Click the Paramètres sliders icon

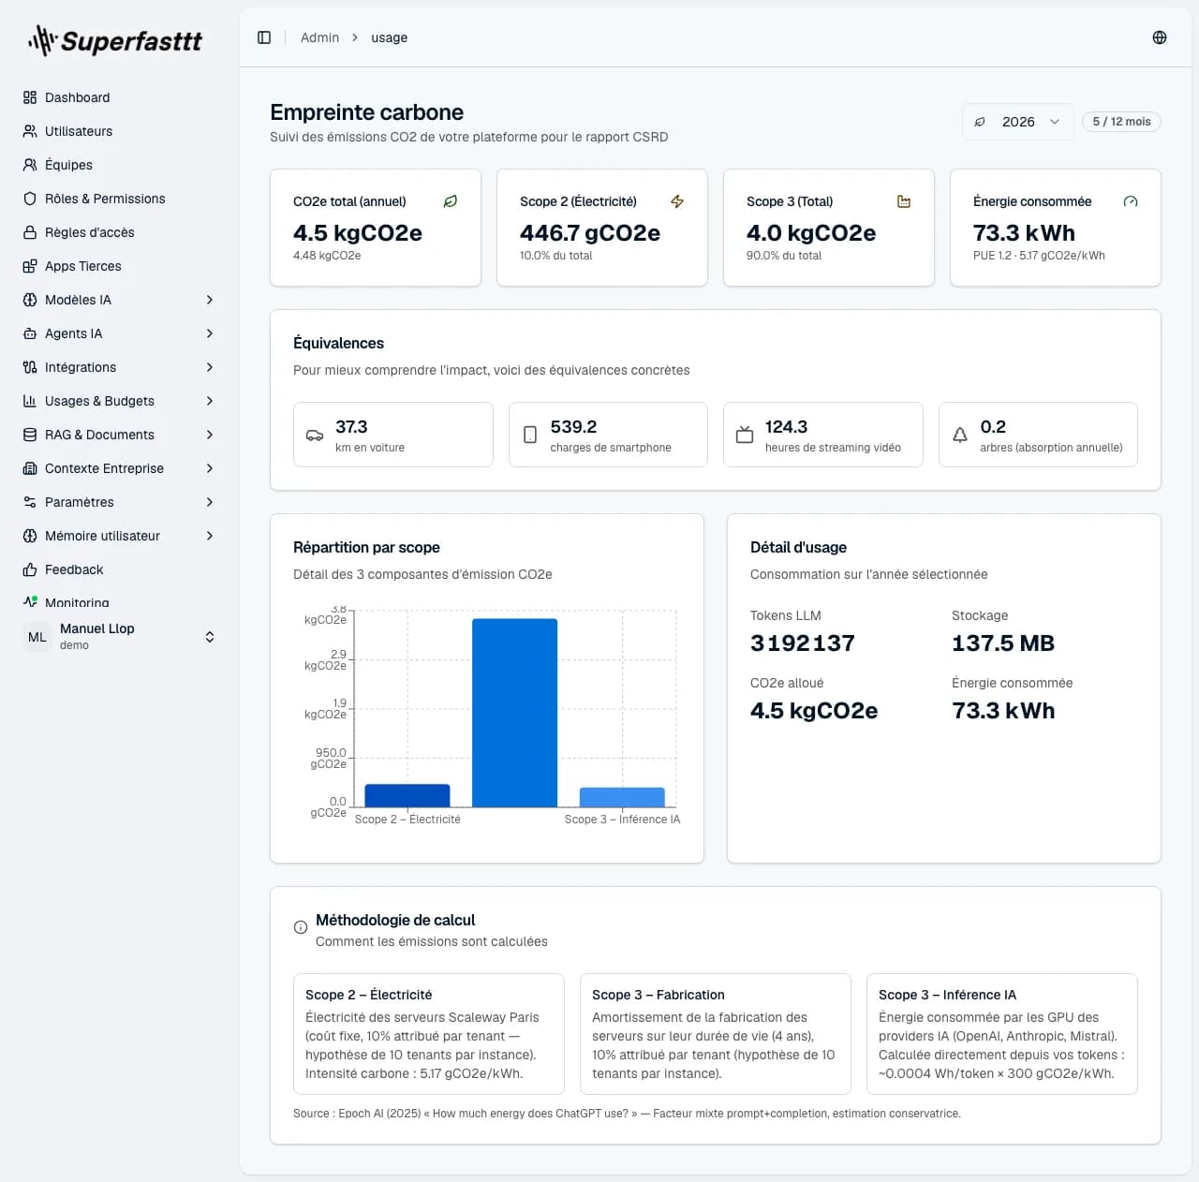pos(30,502)
